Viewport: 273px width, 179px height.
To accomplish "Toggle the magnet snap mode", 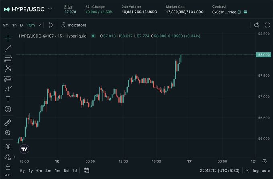I will tap(8, 147).
